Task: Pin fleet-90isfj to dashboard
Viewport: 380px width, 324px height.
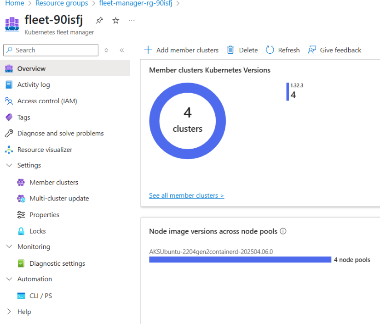Action: coord(99,20)
